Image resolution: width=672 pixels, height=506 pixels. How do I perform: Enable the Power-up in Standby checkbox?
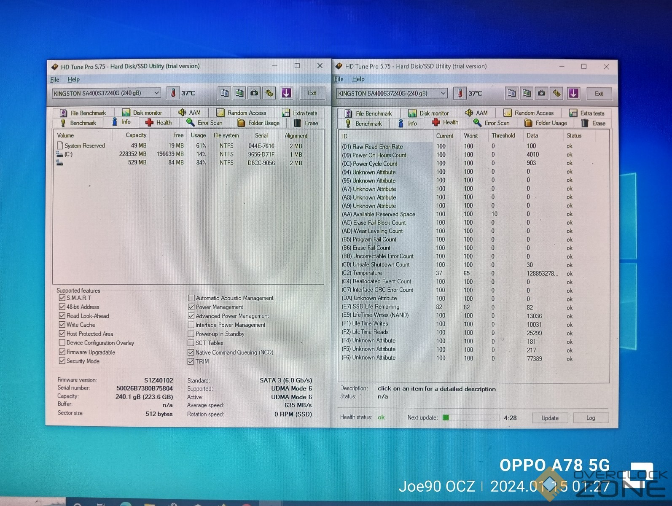[191, 334]
